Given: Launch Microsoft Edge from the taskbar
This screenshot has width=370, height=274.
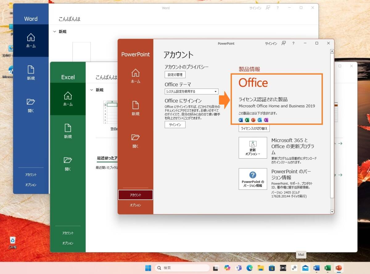Looking at the screenshot, I should pyautogui.click(x=249, y=268).
